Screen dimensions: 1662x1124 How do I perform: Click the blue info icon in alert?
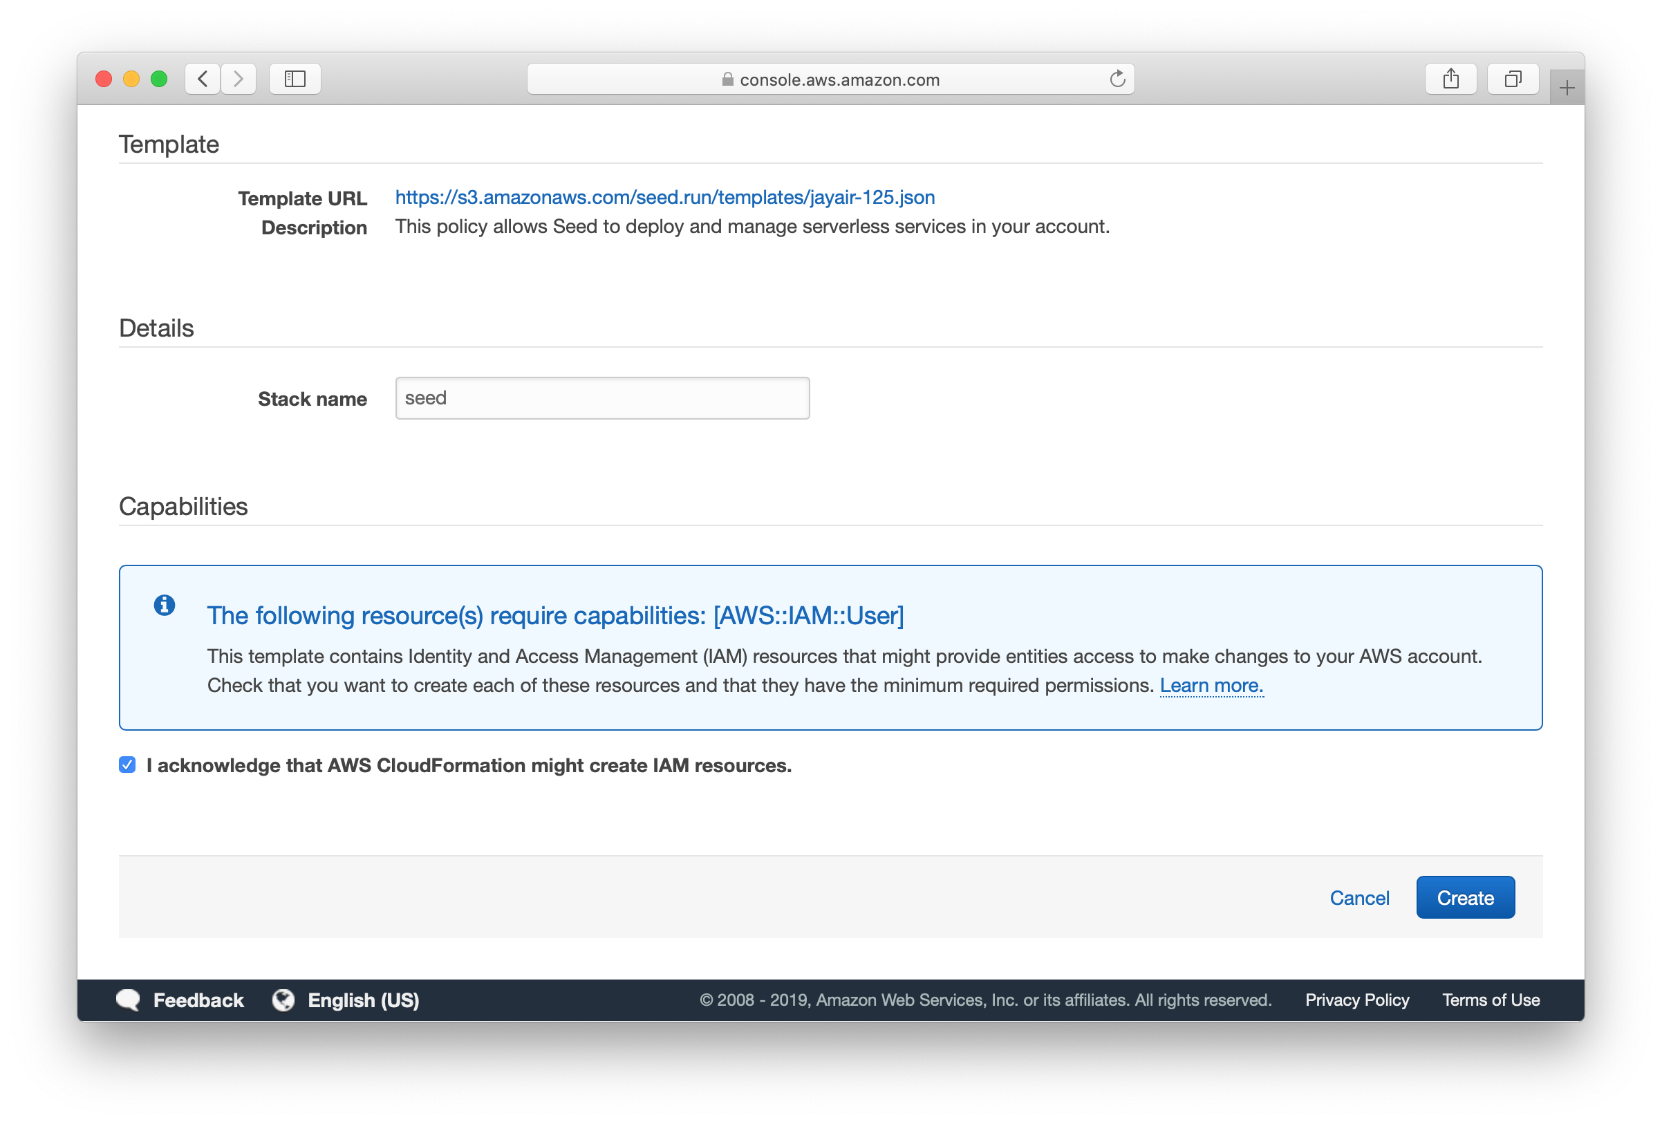165,606
